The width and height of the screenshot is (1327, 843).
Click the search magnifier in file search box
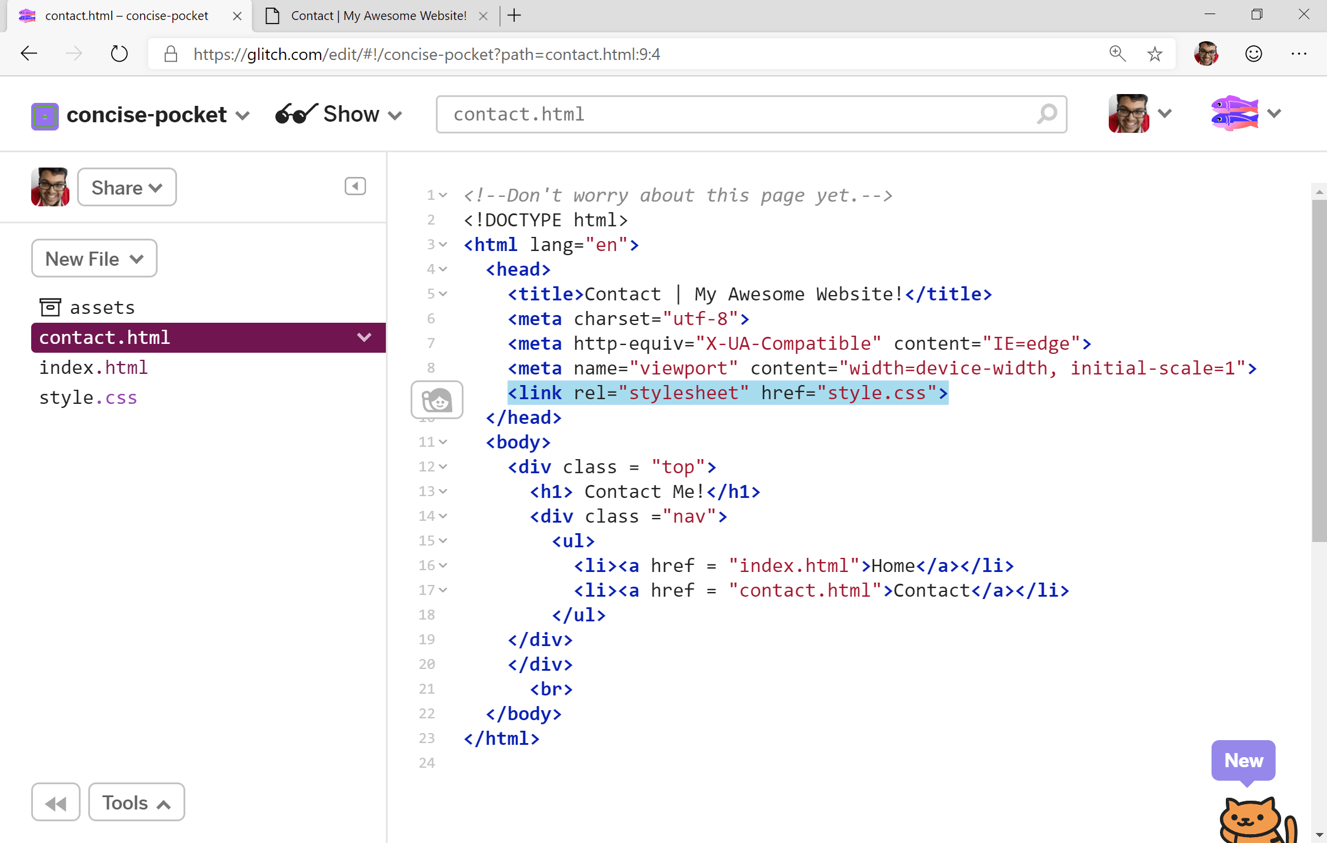point(1046,114)
